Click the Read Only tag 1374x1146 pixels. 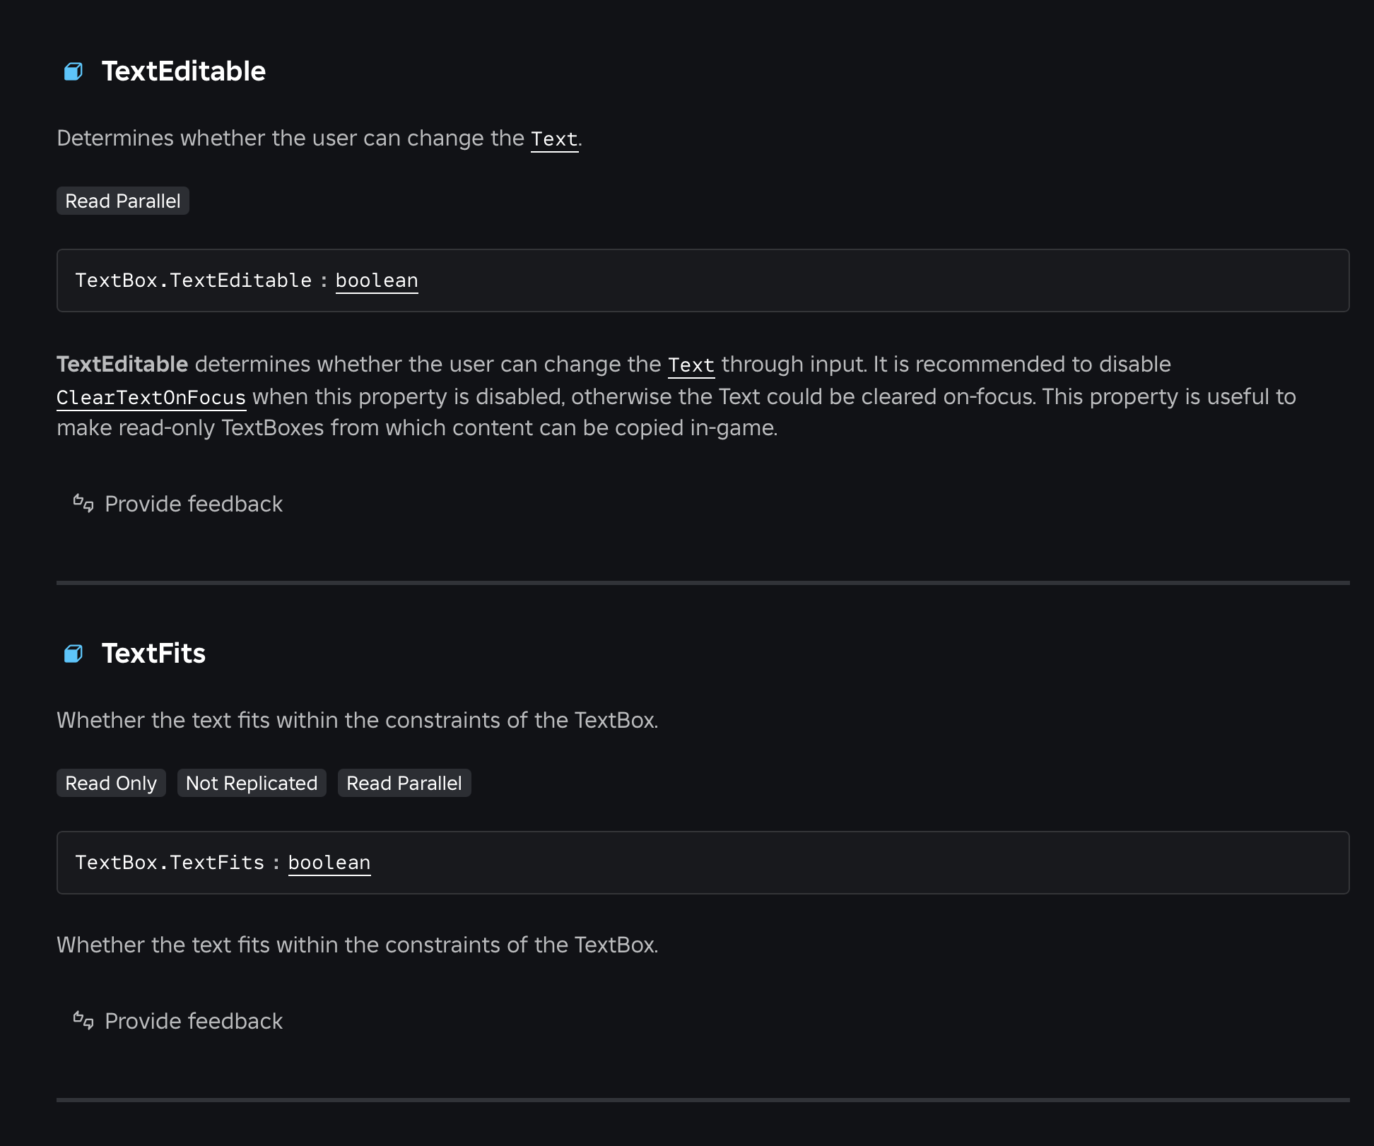point(111,784)
